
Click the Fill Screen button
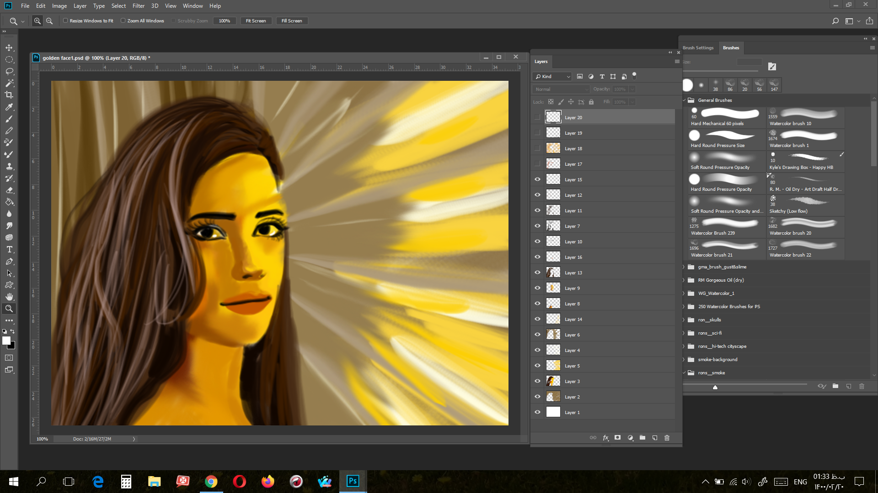292,21
